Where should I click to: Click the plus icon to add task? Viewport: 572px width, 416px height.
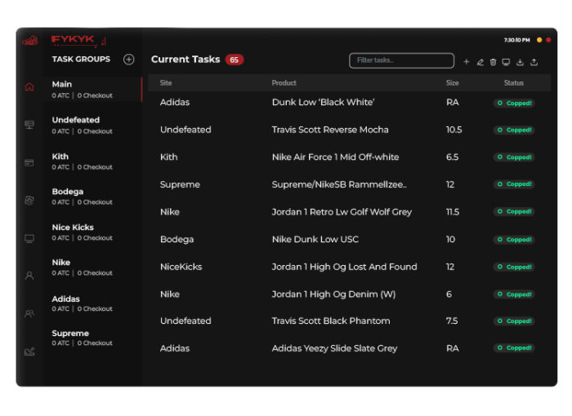pyautogui.click(x=467, y=62)
